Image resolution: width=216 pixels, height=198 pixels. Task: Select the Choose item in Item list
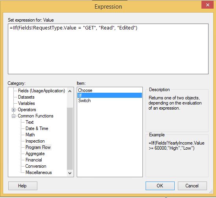coord(85,90)
